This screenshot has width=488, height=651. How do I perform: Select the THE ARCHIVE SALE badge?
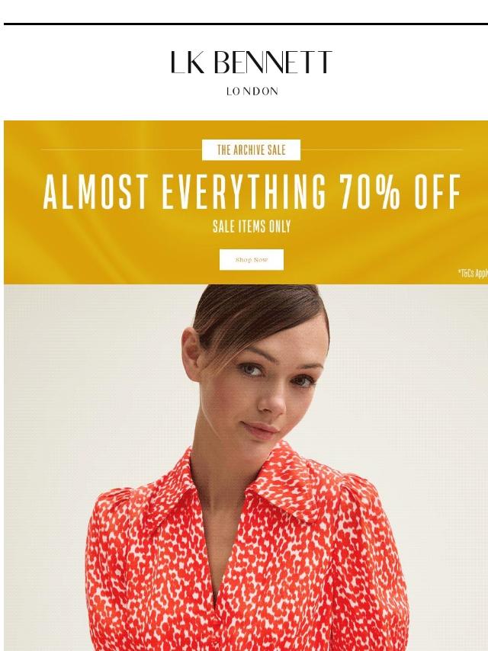[252, 150]
